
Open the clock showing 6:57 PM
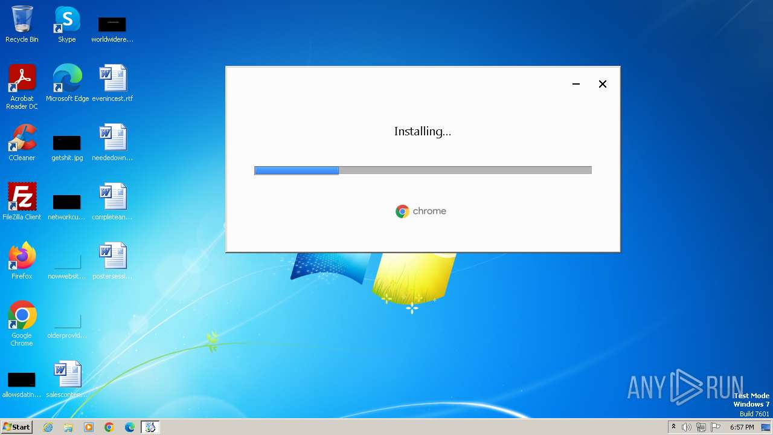click(742, 427)
